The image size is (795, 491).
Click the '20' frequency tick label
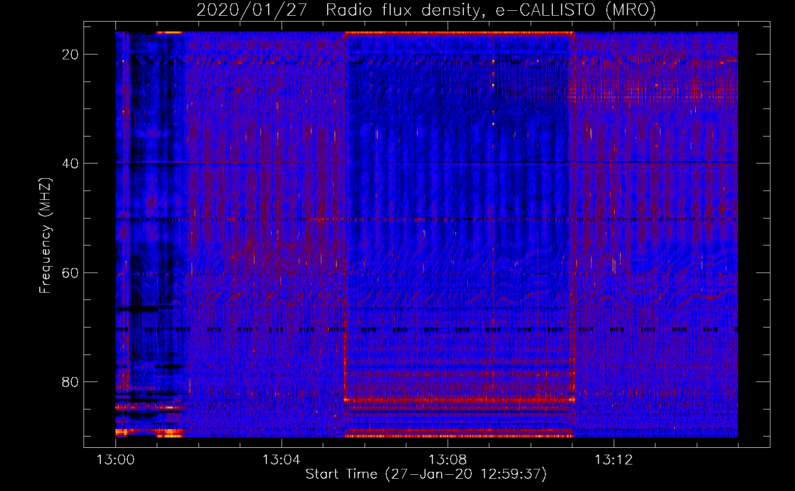[70, 55]
